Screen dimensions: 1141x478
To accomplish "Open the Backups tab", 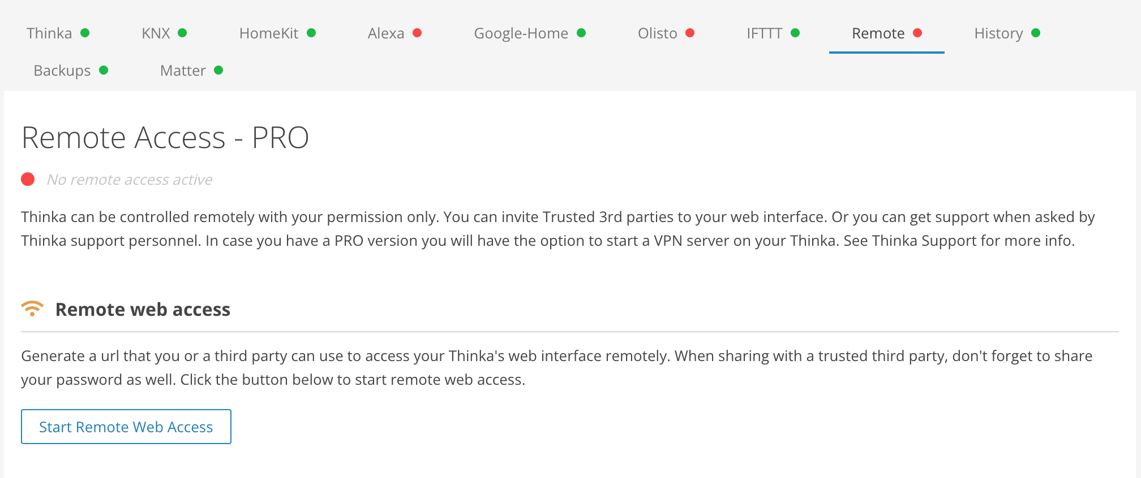I will tap(62, 71).
